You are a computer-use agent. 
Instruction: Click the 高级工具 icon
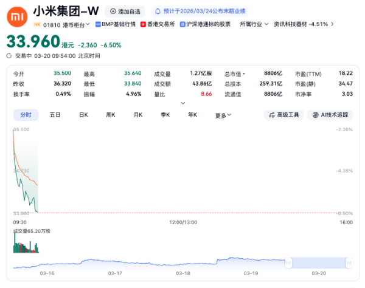(272, 115)
